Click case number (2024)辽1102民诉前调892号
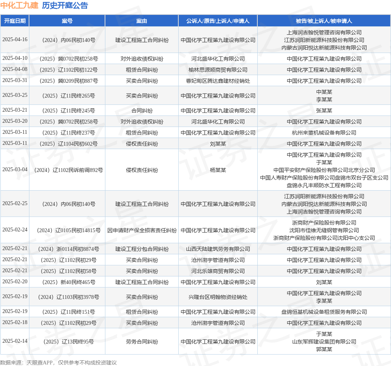The width and height of the screenshot is (391, 366). (69, 170)
